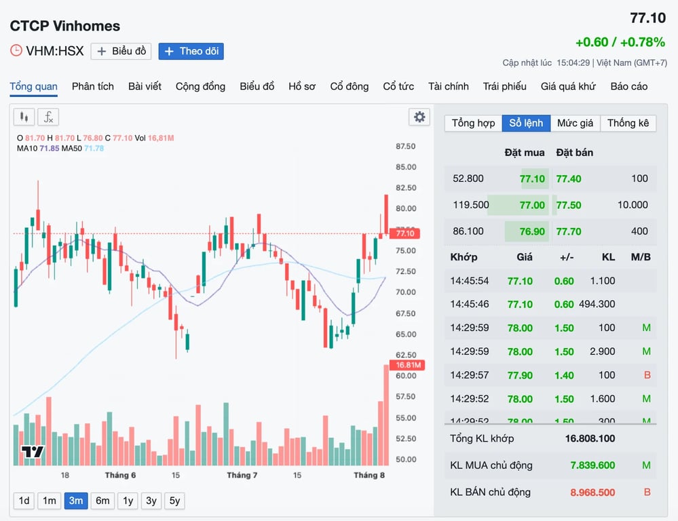Click the 16.81M volume label on axis
This screenshot has width=678, height=521.
point(407,365)
